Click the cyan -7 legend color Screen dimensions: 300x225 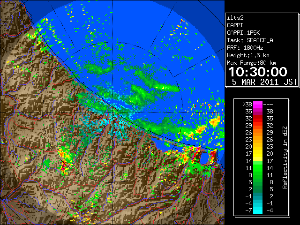(258, 210)
